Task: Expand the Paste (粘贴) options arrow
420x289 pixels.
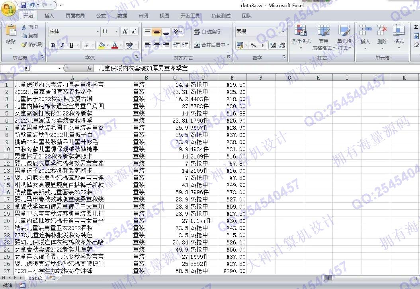Action: (11, 49)
